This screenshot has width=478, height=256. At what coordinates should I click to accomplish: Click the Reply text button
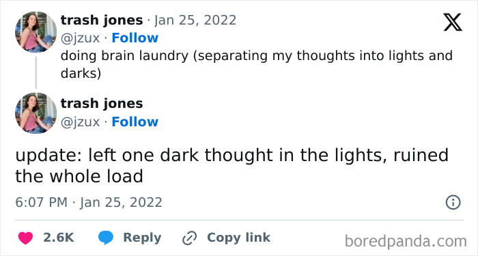pyautogui.click(x=142, y=238)
